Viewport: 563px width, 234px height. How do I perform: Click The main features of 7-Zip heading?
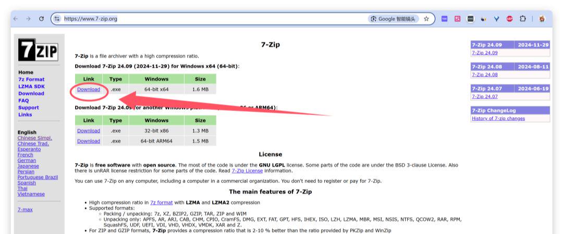coord(271,192)
